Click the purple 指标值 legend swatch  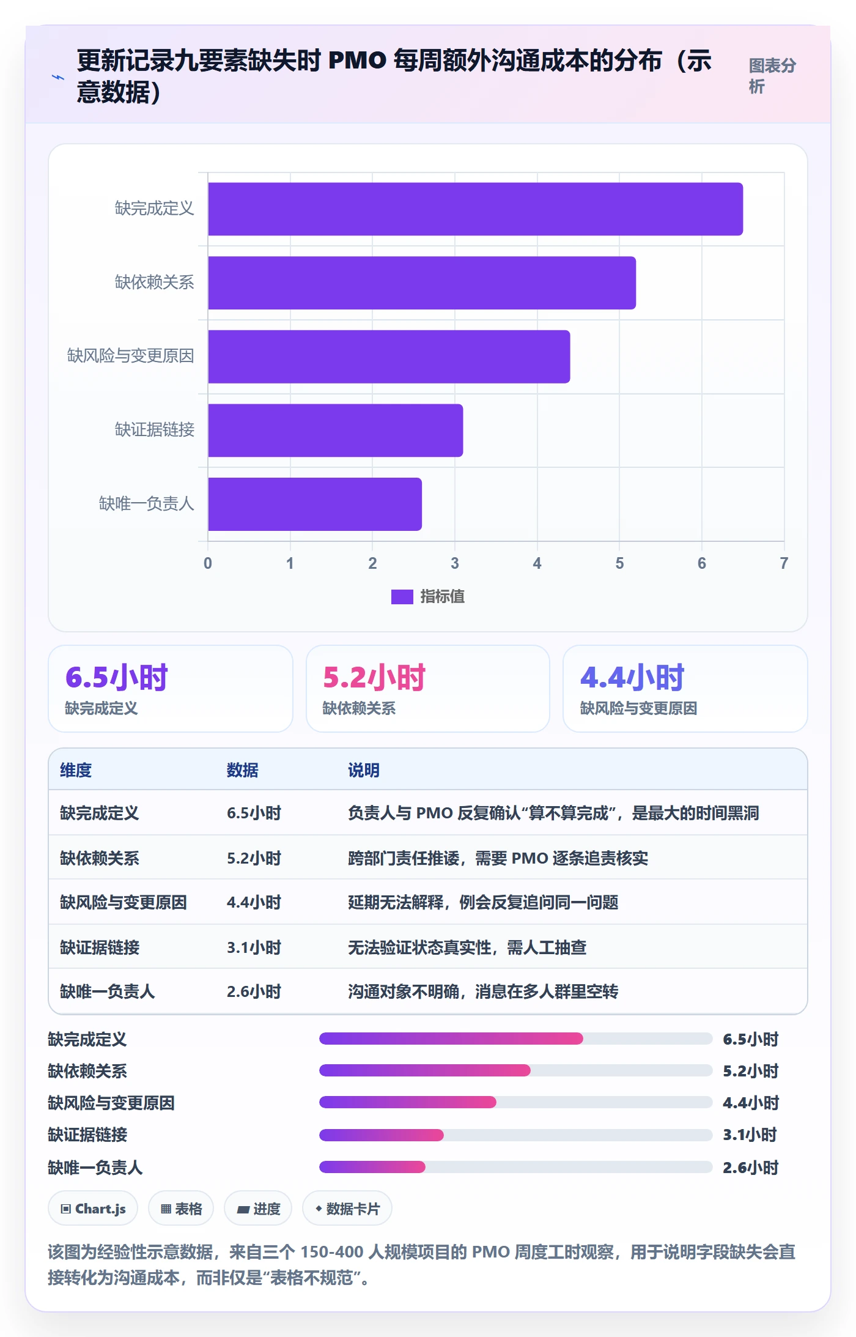pyautogui.click(x=402, y=596)
